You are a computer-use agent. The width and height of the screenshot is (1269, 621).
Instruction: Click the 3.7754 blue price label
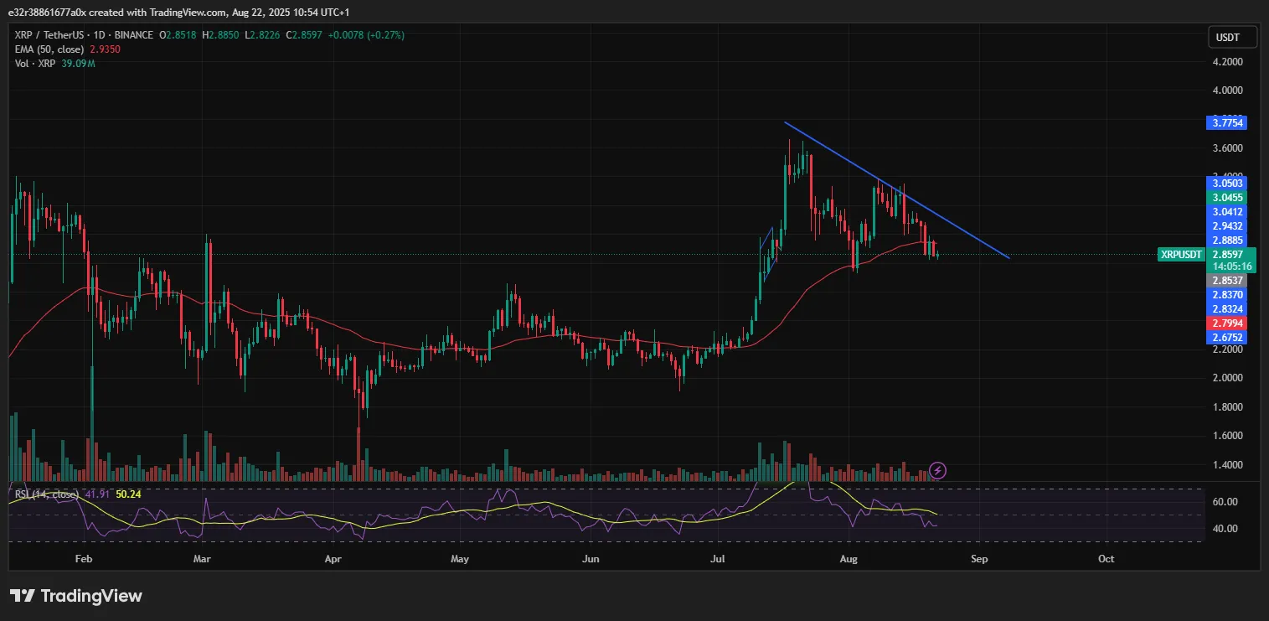[1227, 122]
